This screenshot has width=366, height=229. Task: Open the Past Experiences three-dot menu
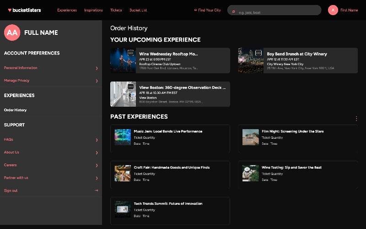pos(356,119)
